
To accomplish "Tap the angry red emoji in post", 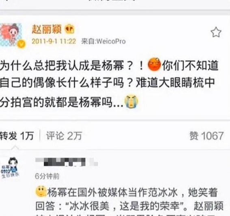I will 154,65.
